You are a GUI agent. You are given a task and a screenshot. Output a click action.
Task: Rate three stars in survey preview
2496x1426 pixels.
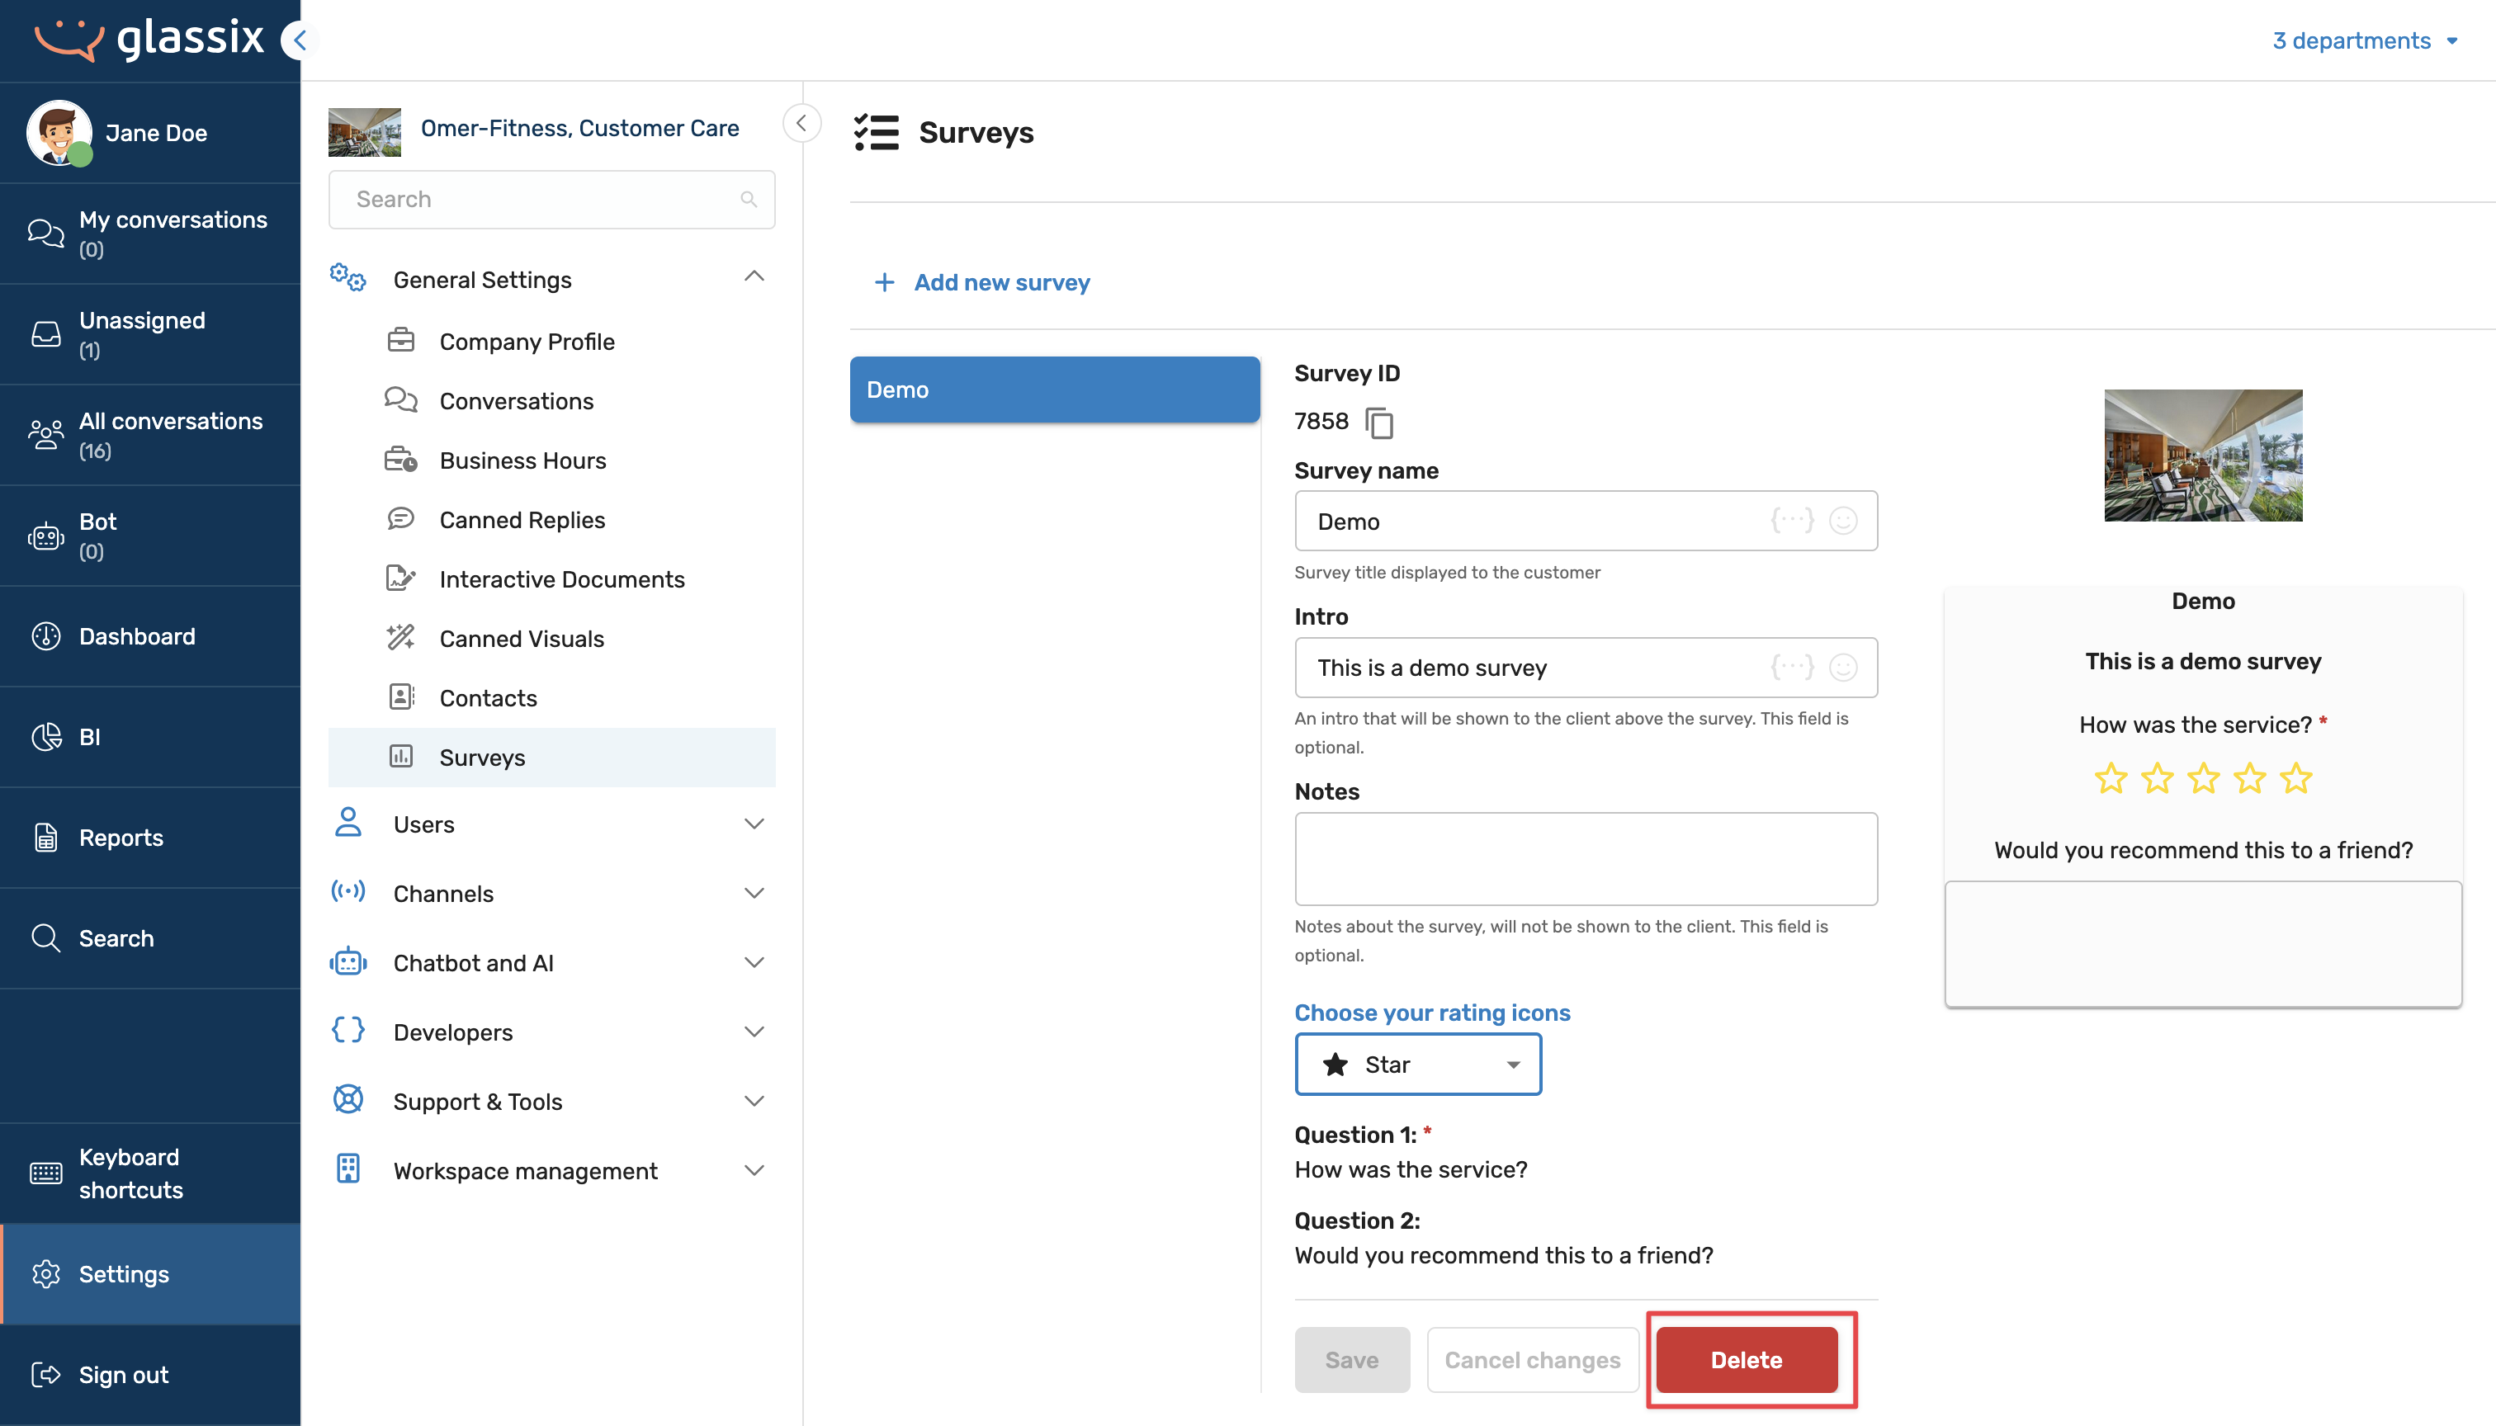pyautogui.click(x=2203, y=779)
